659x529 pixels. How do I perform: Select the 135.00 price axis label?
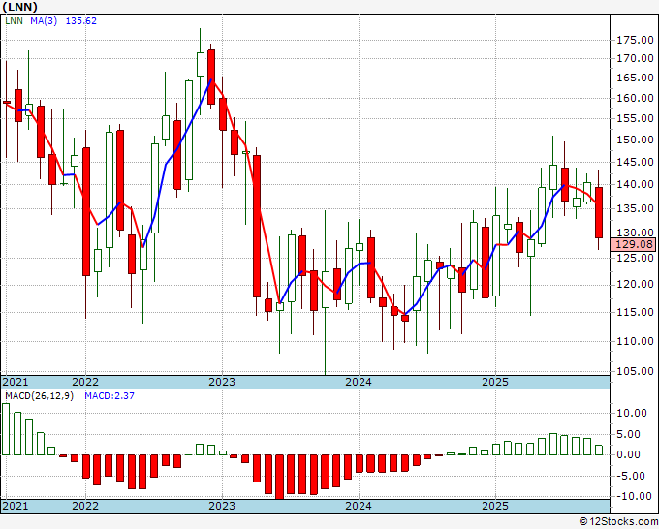click(x=635, y=208)
